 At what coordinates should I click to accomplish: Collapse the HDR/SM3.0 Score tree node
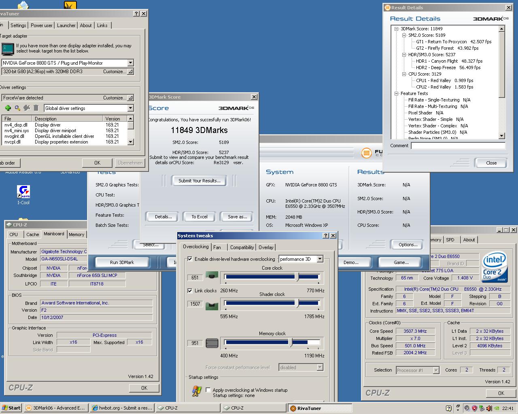[x=404, y=55]
